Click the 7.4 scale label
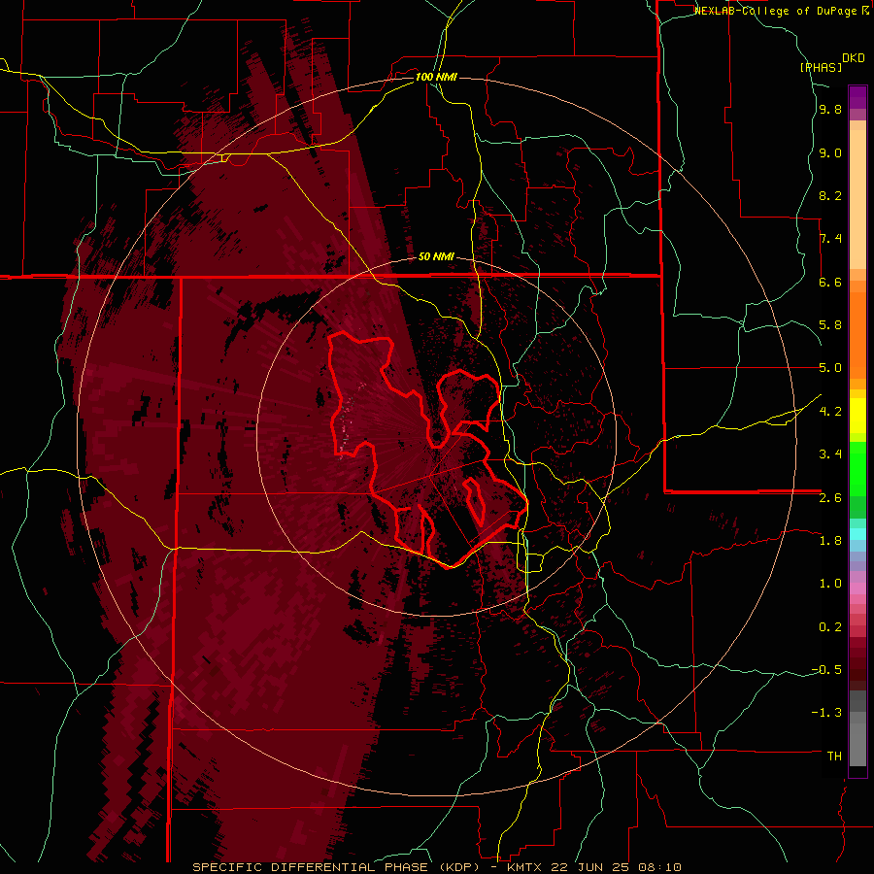This screenshot has width=874, height=874. 830,239
